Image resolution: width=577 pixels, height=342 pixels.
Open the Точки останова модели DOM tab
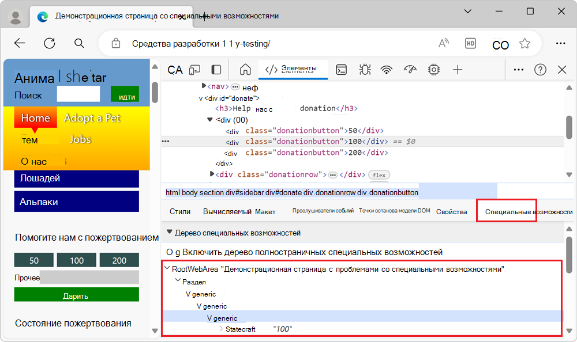click(395, 211)
